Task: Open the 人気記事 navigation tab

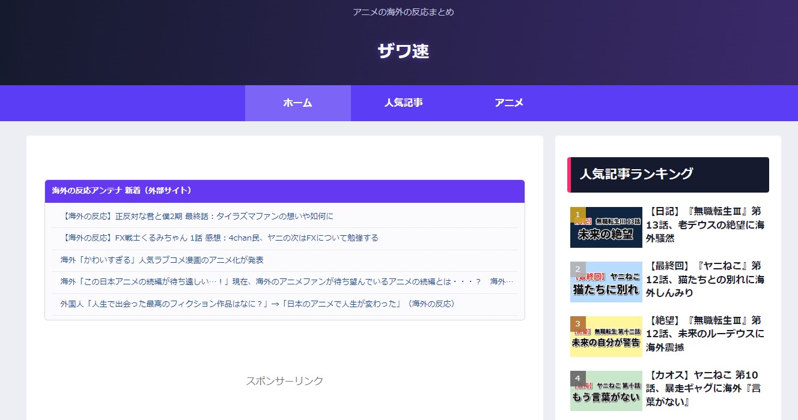Action: tap(404, 103)
